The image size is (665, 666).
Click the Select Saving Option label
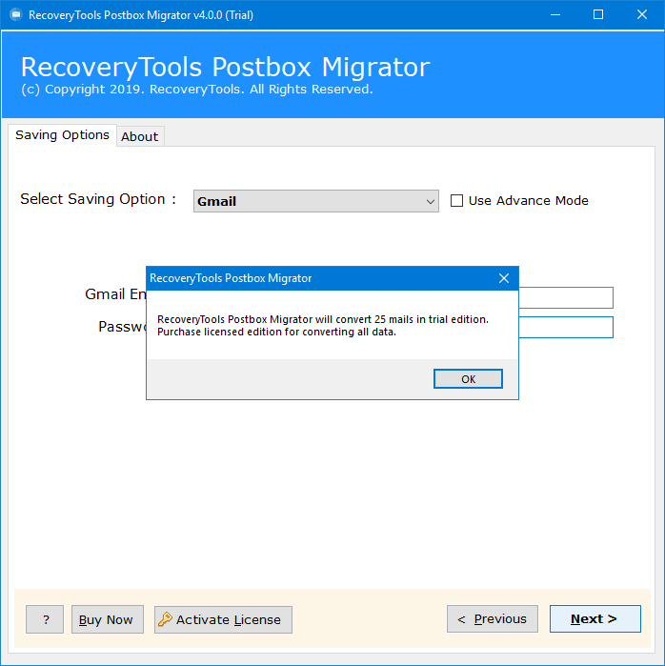(98, 199)
